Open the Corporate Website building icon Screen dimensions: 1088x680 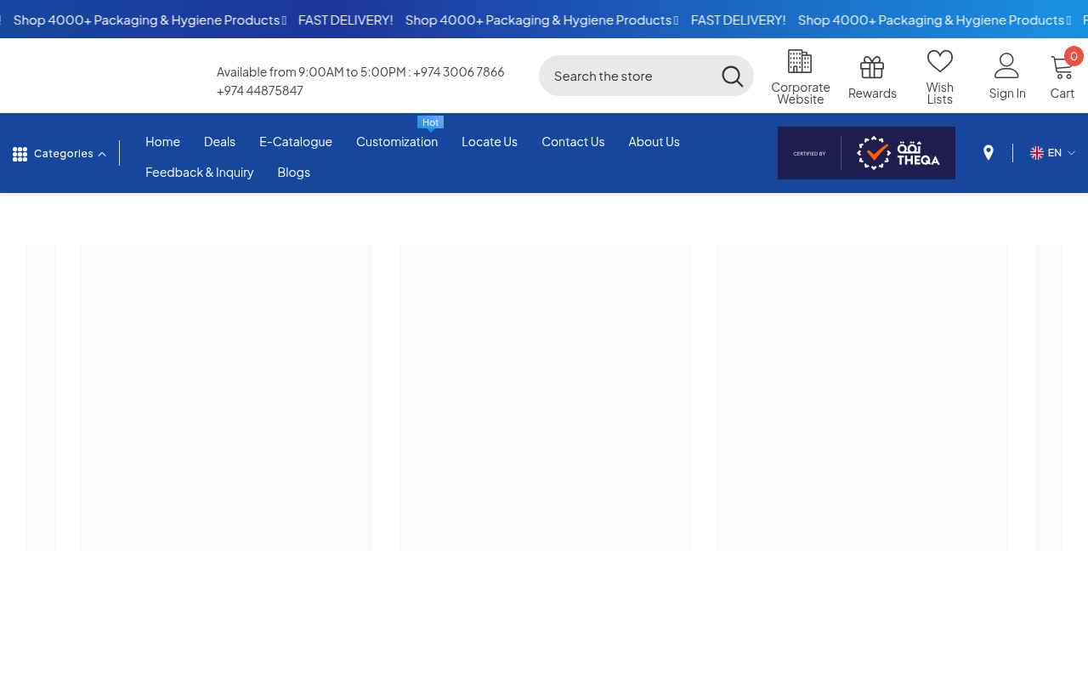[x=800, y=61]
